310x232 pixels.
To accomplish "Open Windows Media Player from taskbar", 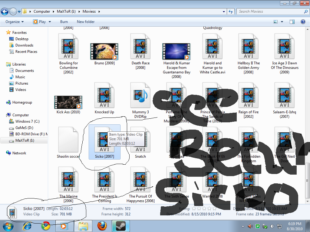I will [x=64, y=226].
